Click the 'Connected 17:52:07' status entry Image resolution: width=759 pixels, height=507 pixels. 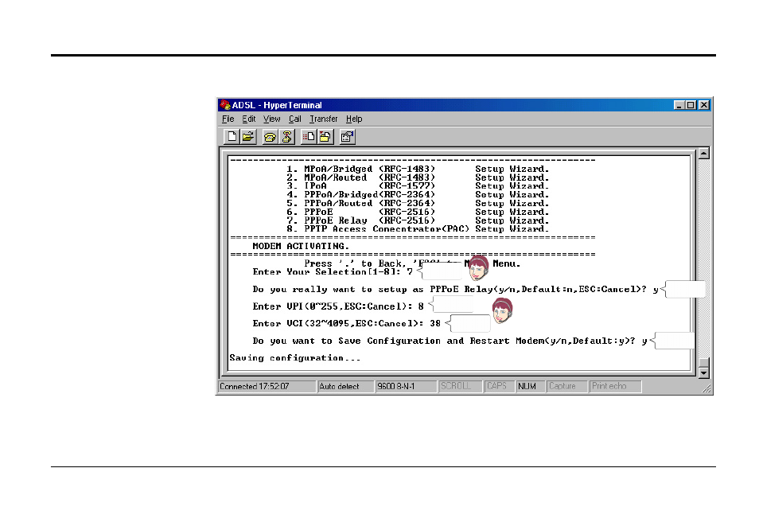(267, 387)
